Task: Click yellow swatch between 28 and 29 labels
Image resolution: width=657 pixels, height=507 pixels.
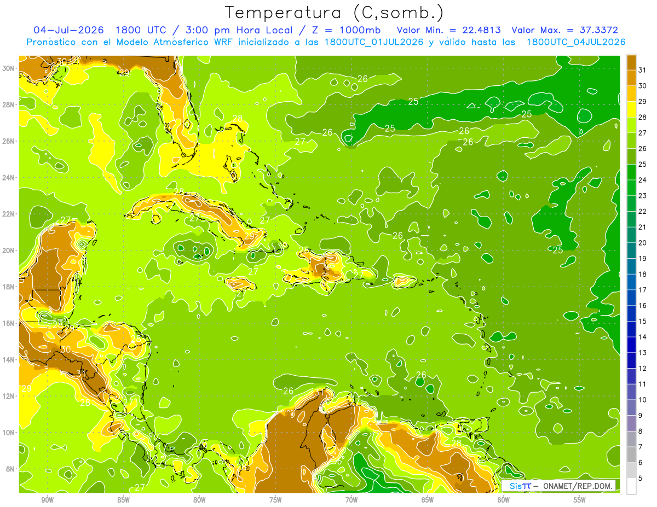Action: [632, 109]
